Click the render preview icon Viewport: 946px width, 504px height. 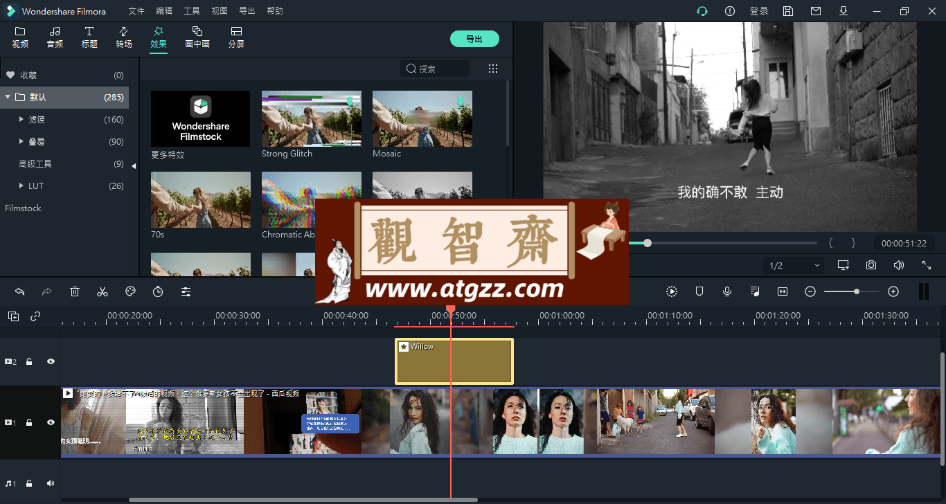point(672,291)
